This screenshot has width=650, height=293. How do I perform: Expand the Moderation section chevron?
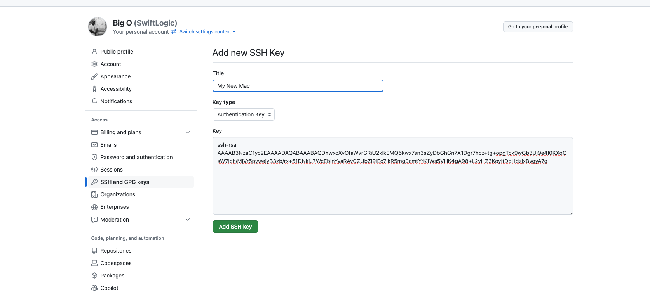[x=188, y=220]
